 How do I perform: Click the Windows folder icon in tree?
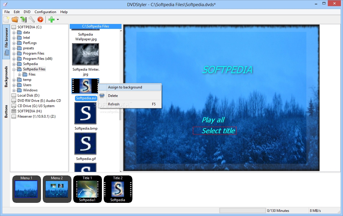(x=19, y=90)
